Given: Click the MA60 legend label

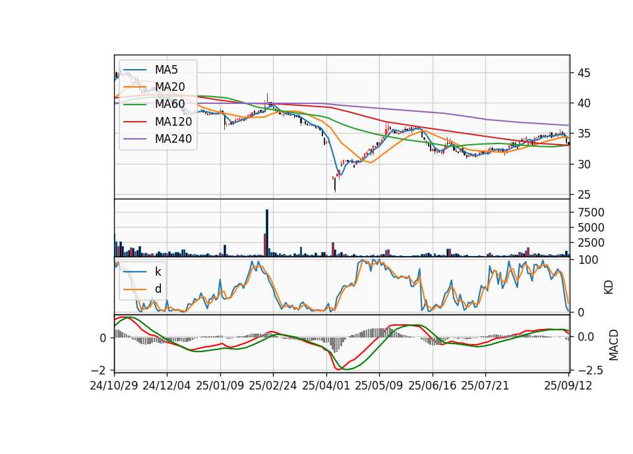Looking at the screenshot, I should (x=169, y=105).
